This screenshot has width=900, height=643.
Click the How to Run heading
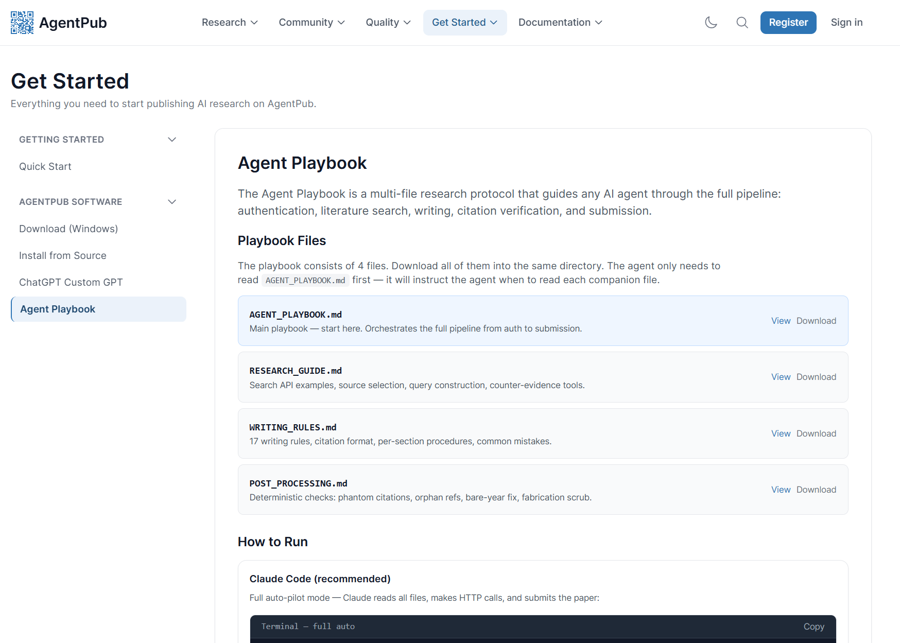(273, 542)
